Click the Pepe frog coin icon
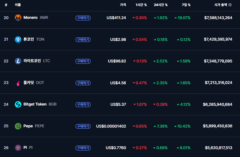240x157 pixels. pos(18,126)
